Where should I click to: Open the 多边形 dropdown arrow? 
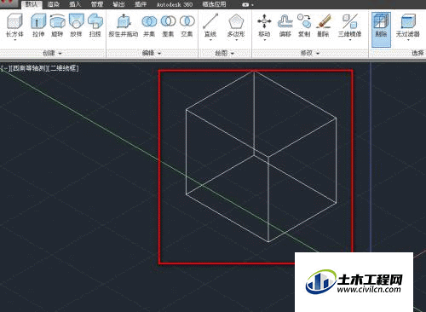point(236,40)
